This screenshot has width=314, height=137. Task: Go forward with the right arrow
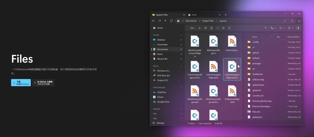click(159, 21)
